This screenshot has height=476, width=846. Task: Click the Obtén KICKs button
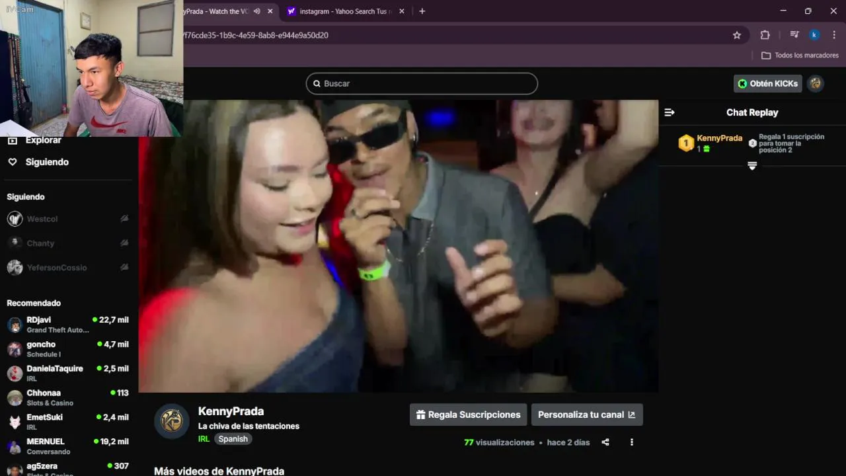767,83
